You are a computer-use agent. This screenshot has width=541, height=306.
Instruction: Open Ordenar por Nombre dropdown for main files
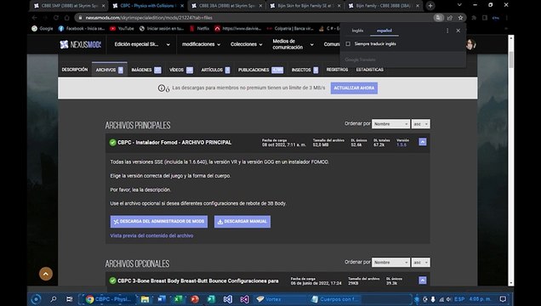click(x=390, y=124)
